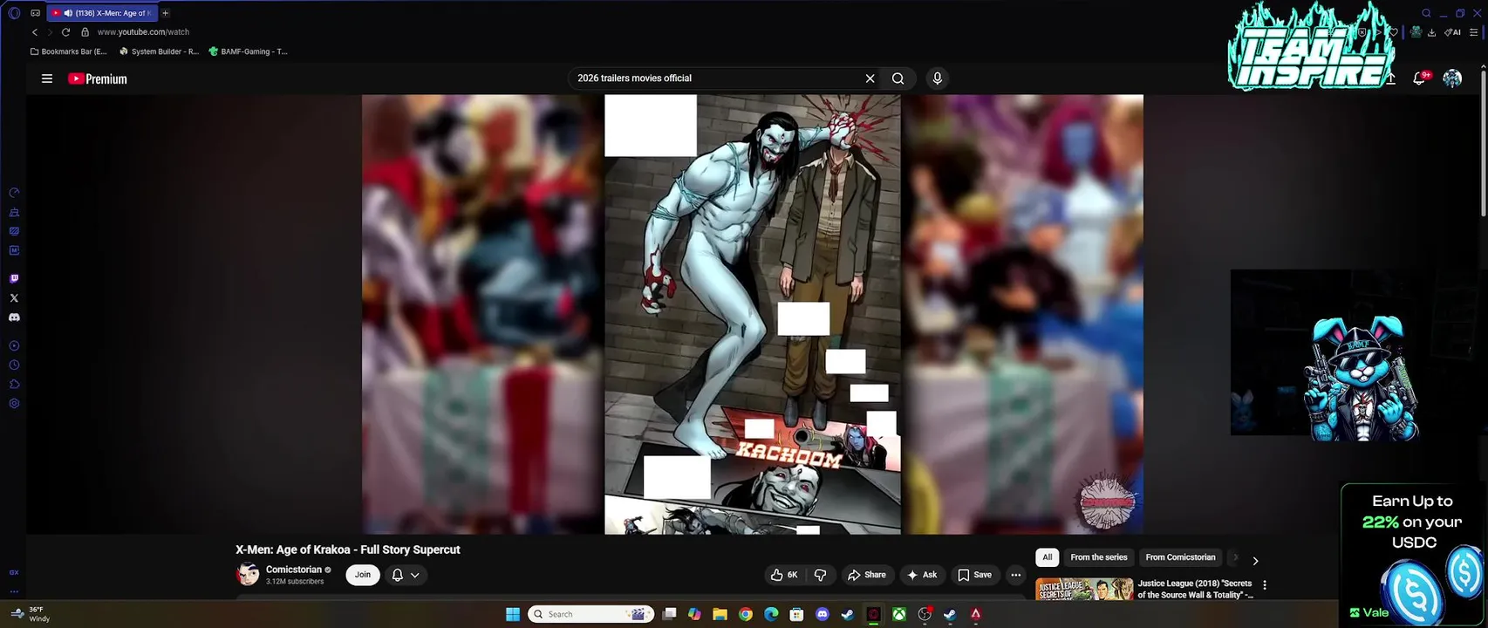Open X (Twitter) in the sidebar
Screen dimensions: 1488x628
(14, 298)
